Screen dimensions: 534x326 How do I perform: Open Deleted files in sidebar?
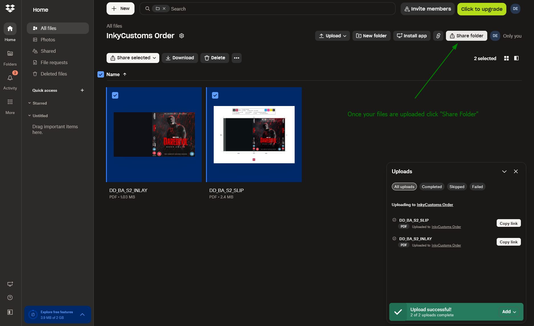[58, 74]
